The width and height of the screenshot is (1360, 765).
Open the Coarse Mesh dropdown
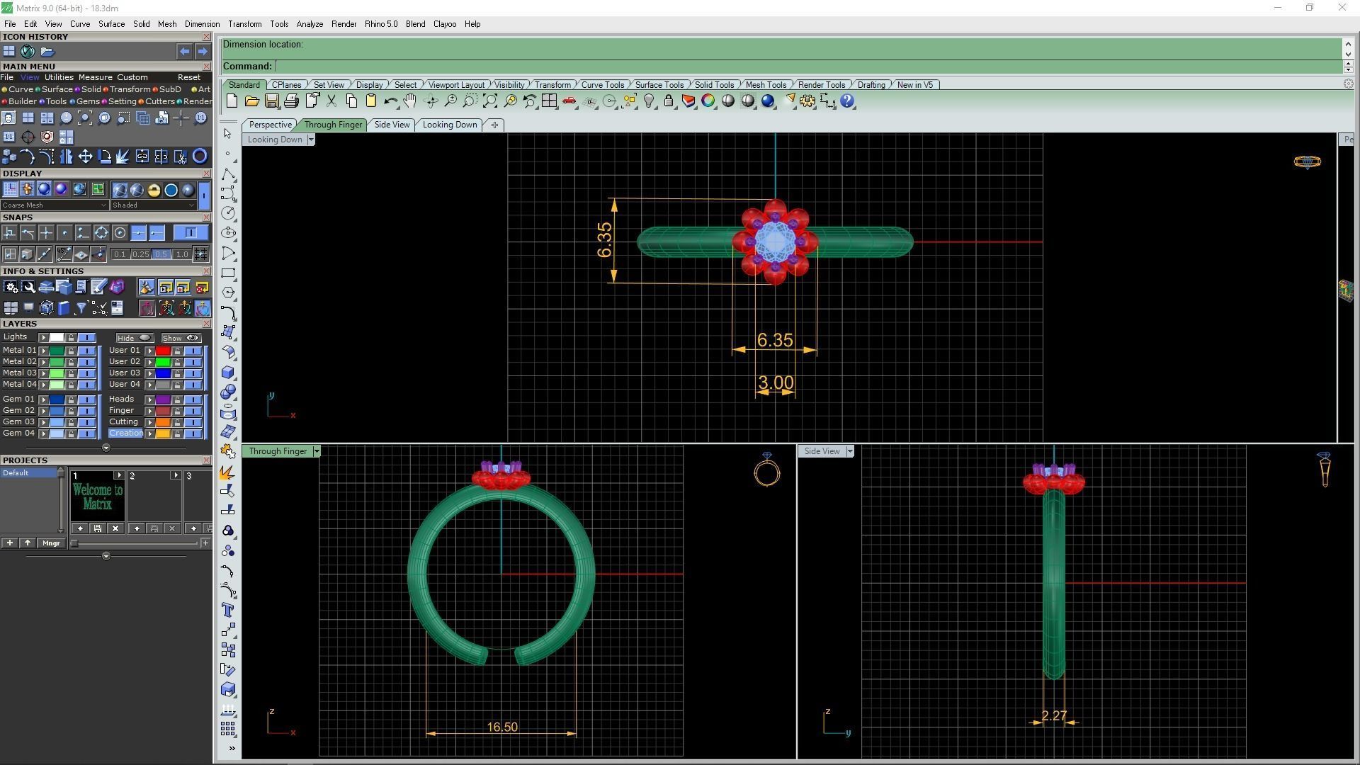coord(55,205)
